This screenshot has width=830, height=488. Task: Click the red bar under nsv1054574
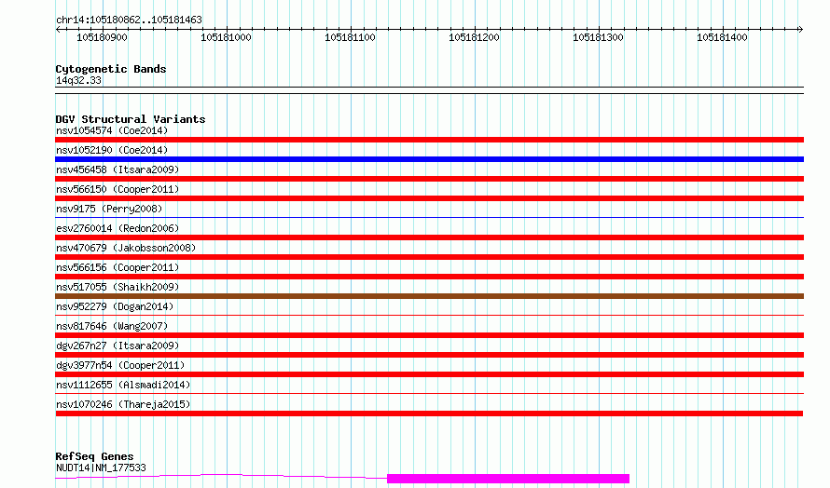click(x=429, y=140)
